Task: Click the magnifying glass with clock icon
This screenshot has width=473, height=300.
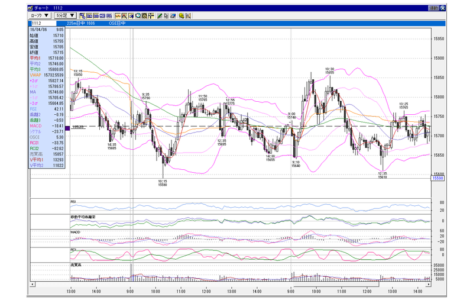Action: [138, 16]
